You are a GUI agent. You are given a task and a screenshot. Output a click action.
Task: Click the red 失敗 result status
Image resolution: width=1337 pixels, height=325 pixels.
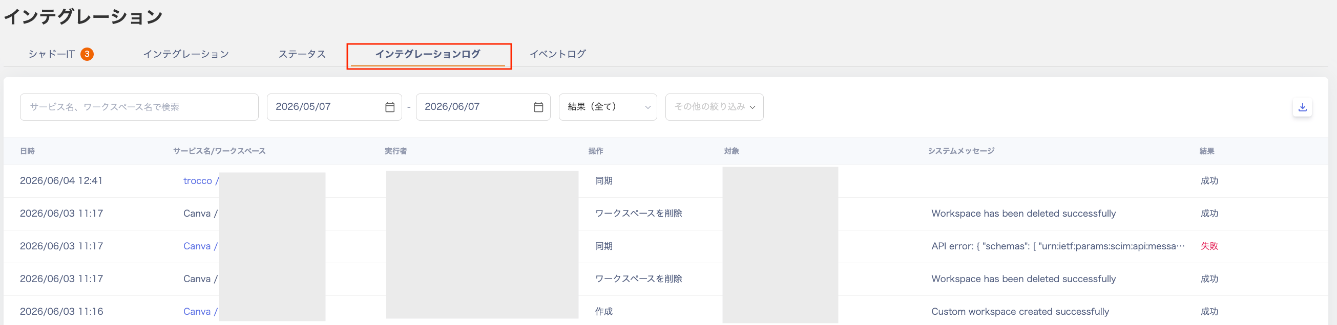point(1209,246)
